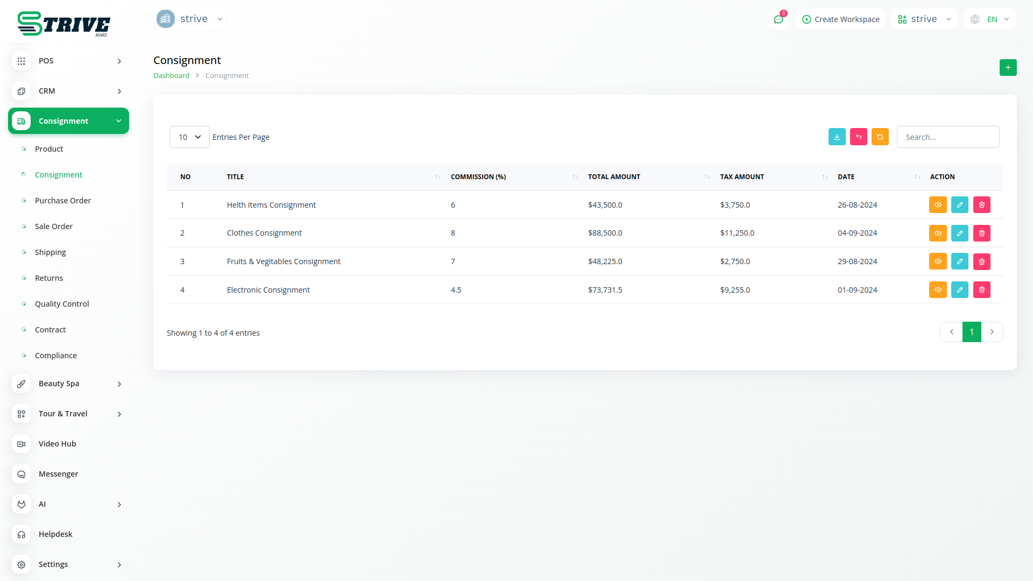This screenshot has height=581, width=1033.
Task: Delete the Helth Items Consignment row
Action: coord(981,204)
